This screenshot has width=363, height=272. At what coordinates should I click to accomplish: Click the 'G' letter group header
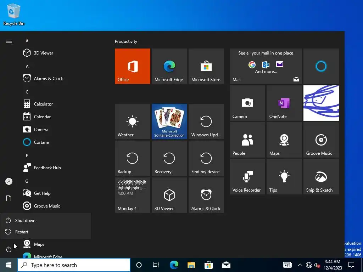27,181
